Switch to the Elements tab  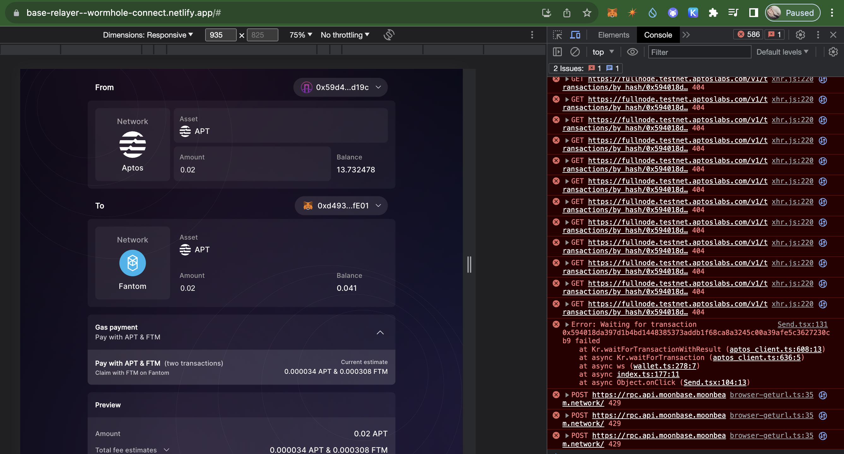(x=613, y=34)
